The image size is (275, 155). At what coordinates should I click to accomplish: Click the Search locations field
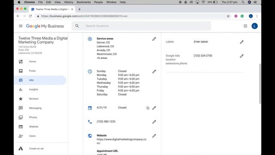[141, 26]
